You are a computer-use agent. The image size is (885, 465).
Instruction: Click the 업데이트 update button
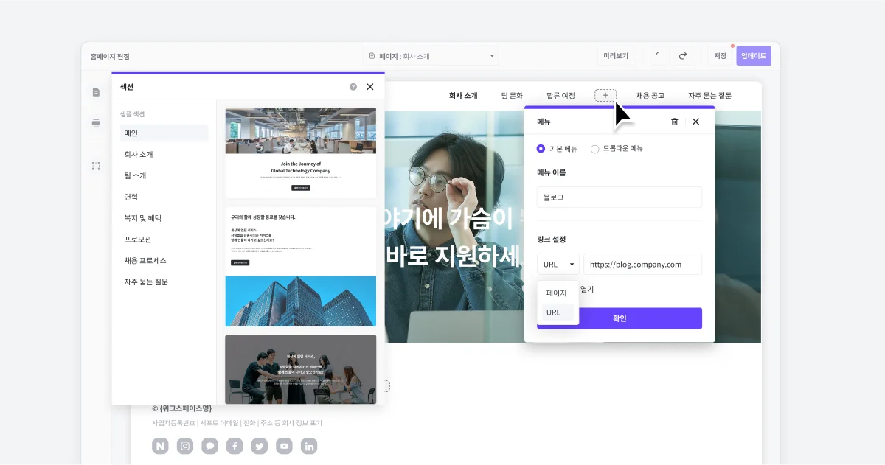click(x=754, y=56)
